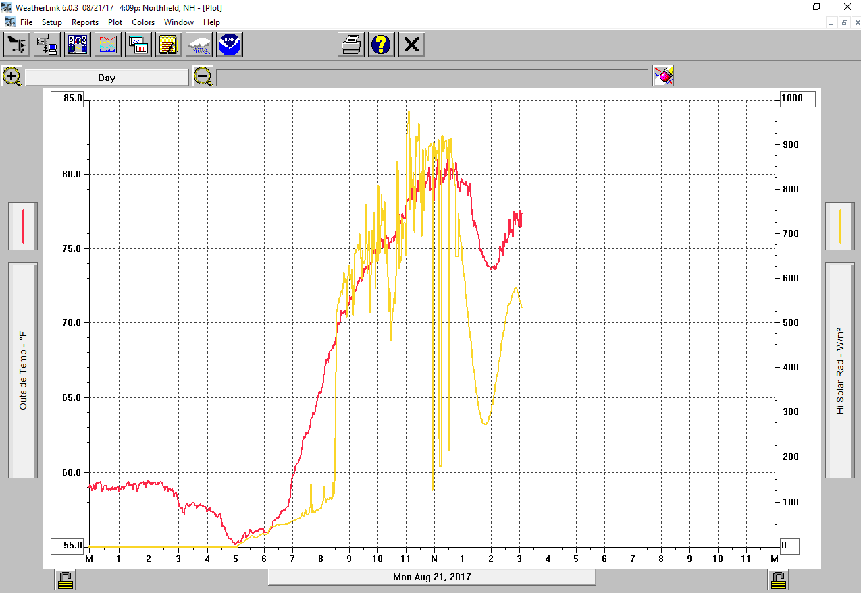Open the File menu

26,22
